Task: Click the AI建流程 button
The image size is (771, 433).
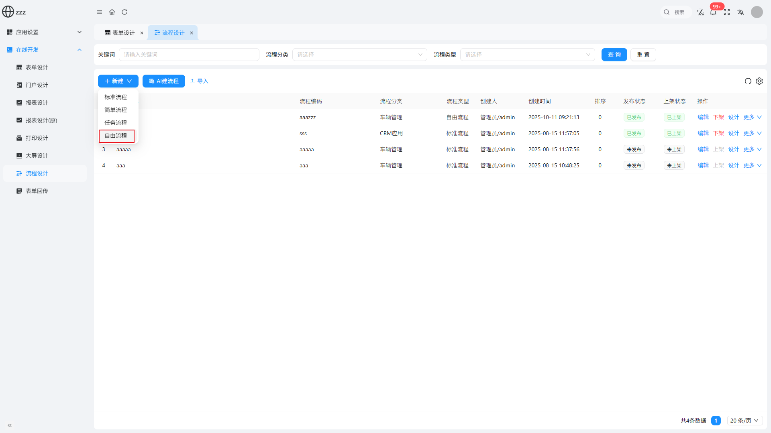Action: point(163,81)
